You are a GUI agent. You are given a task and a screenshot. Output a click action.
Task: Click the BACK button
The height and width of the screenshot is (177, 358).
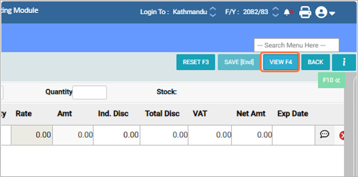pyautogui.click(x=315, y=62)
